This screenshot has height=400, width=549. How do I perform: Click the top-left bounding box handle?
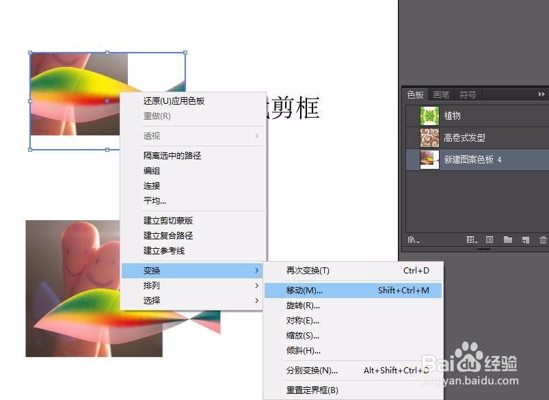[x=30, y=53]
